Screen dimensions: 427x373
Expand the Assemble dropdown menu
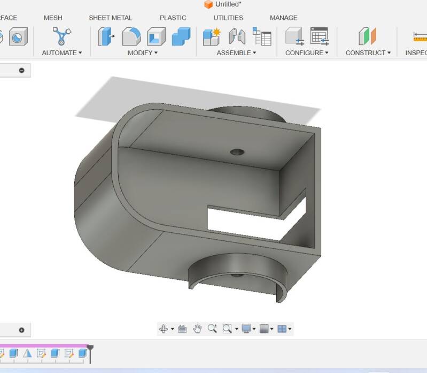point(236,52)
